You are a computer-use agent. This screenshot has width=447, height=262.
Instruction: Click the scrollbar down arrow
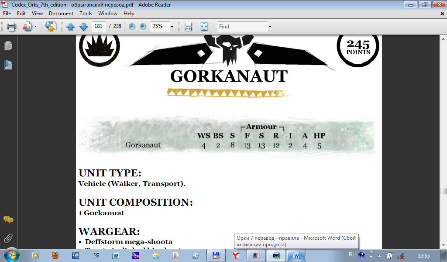[444, 245]
